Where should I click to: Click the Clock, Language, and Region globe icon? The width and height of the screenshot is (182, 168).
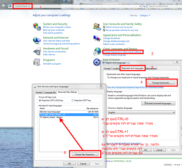[x=97, y=51]
